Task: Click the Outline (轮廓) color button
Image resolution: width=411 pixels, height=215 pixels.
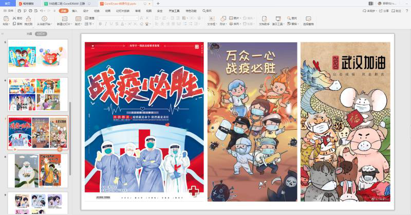Action: coord(248,24)
